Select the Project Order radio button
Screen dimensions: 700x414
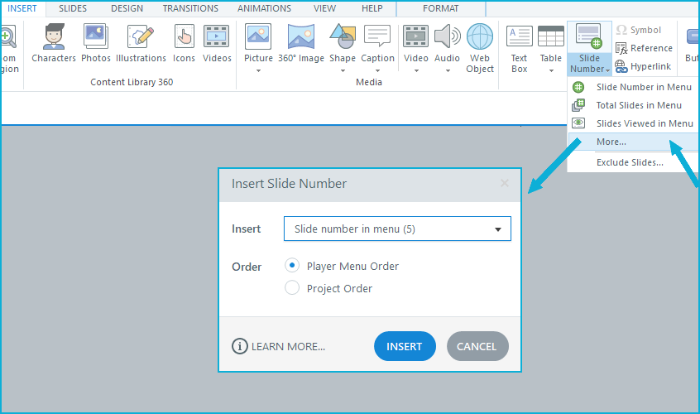292,288
